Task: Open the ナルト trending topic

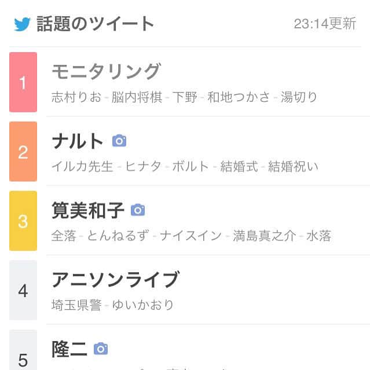Action: coord(78,141)
